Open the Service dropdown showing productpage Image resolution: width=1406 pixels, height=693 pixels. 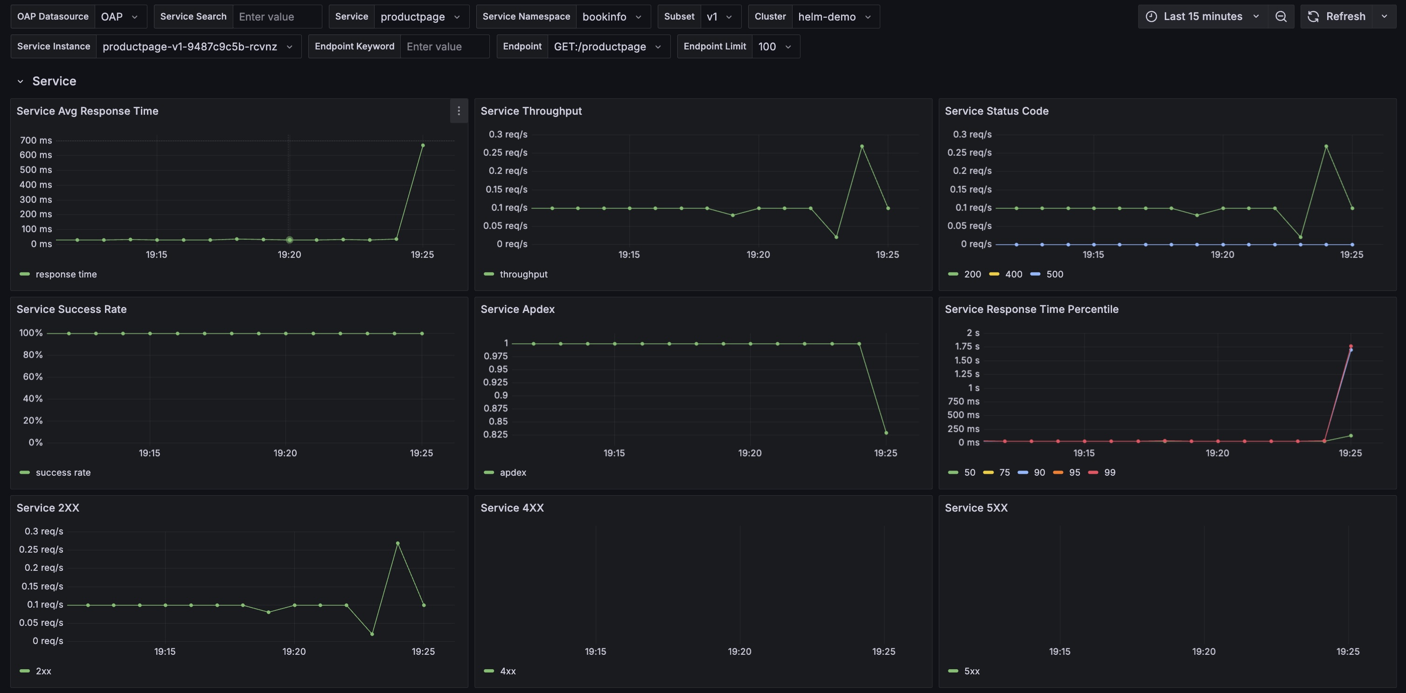pyautogui.click(x=421, y=16)
